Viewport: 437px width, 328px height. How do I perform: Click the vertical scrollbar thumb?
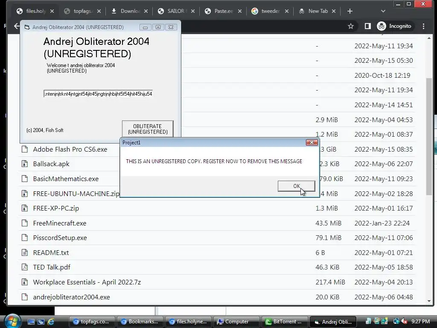(429, 136)
